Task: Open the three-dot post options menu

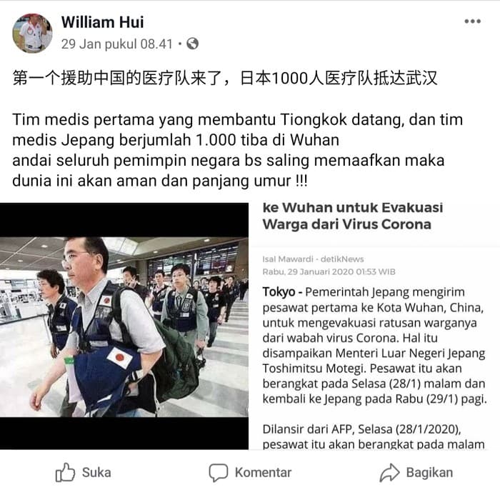Action: 472,21
